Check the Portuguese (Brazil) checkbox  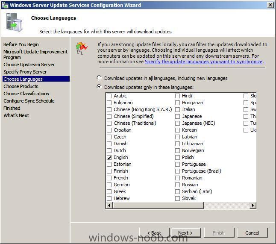177,171
